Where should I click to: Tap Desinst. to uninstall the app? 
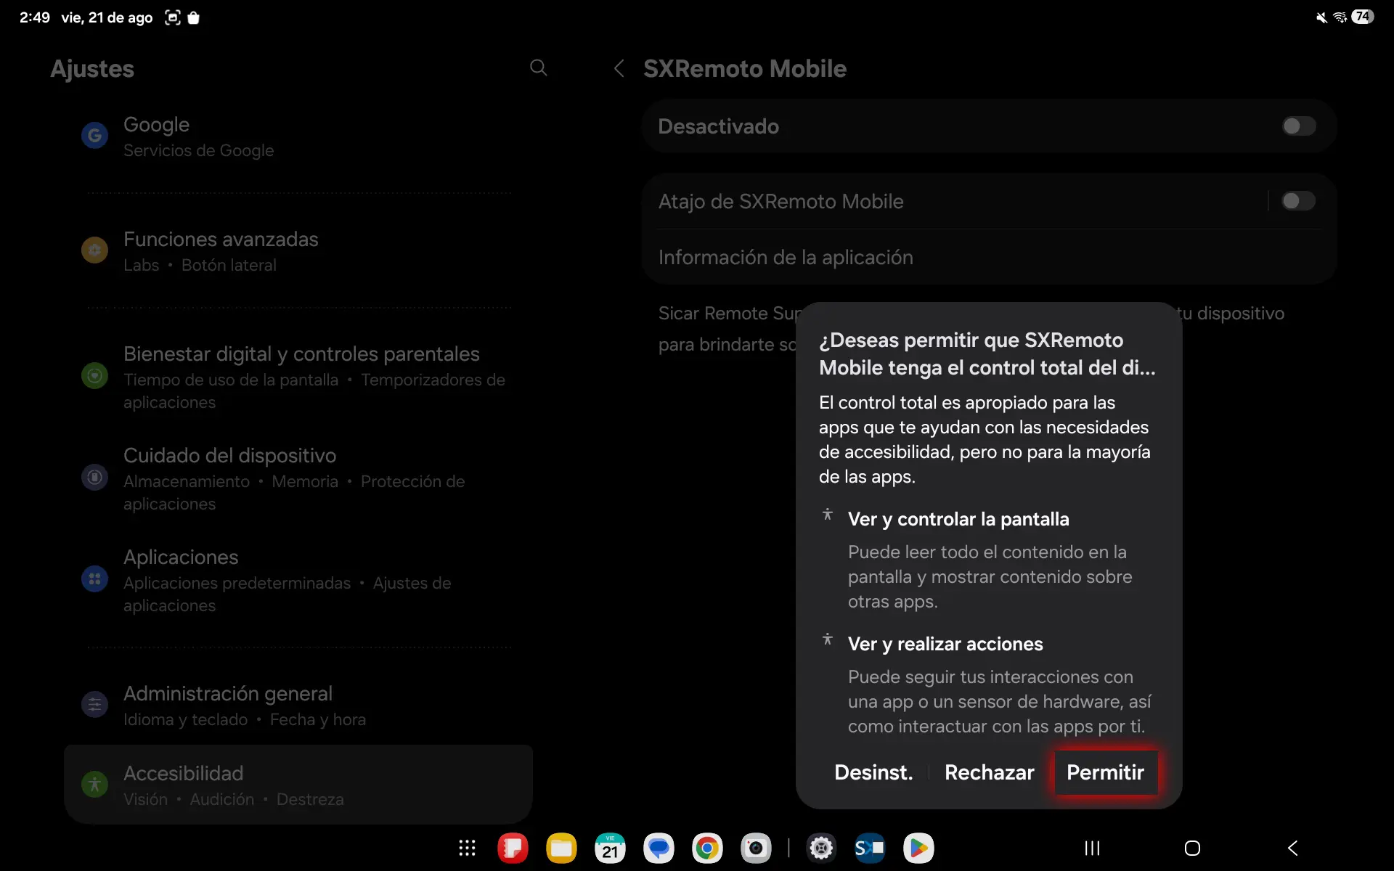(873, 772)
